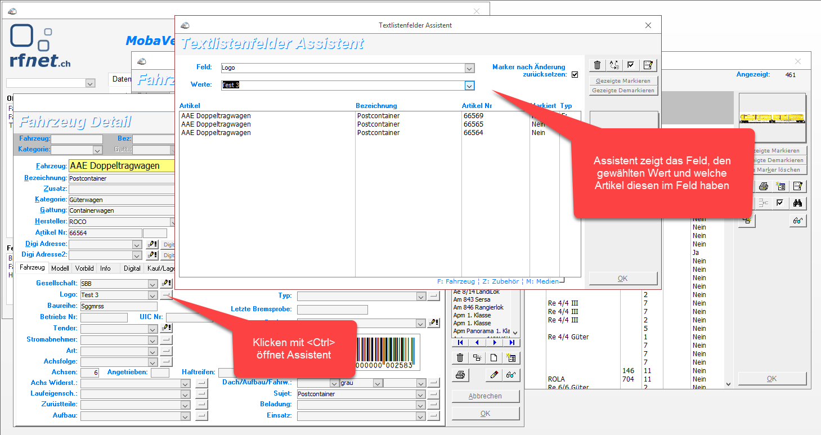Click the small button beside Achsfolge
821x435 pixels.
point(167,362)
